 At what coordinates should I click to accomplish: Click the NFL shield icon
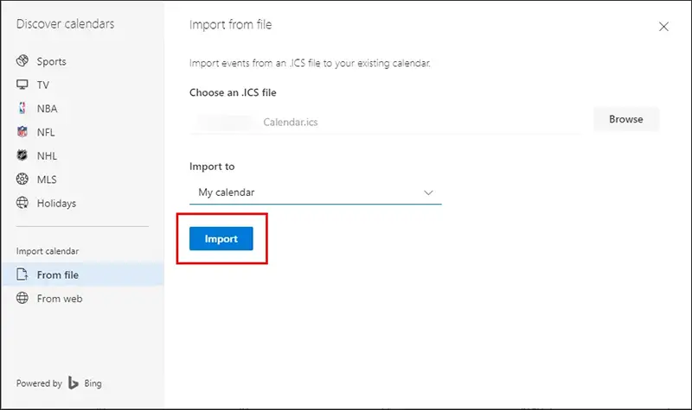22,133
